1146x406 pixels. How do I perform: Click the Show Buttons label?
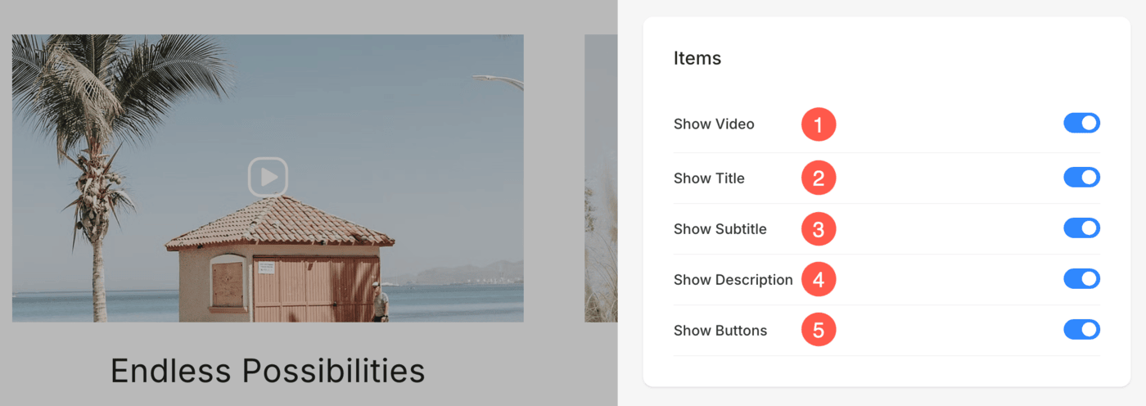(x=720, y=331)
